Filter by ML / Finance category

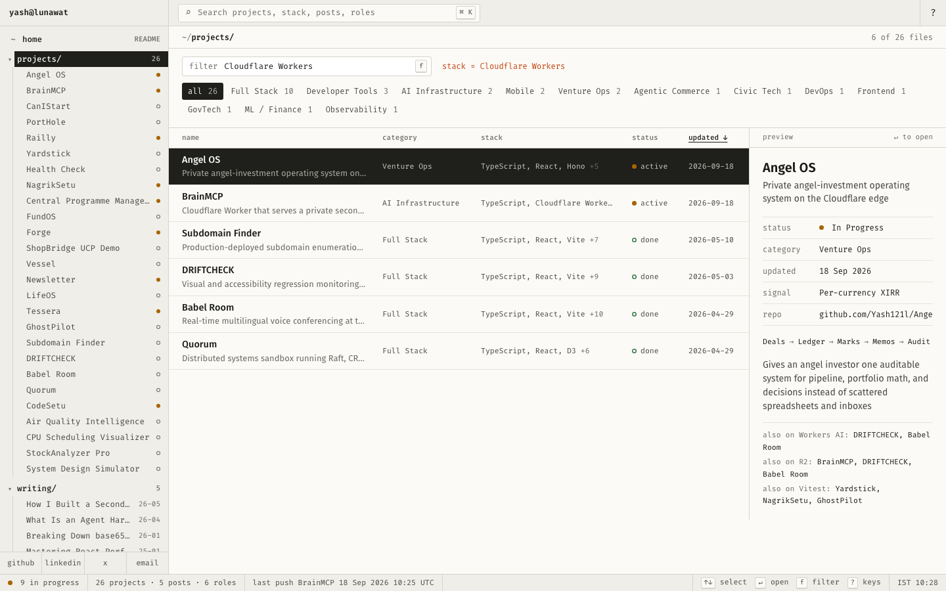[x=279, y=110]
